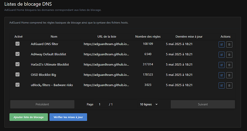This screenshot has height=131, width=247.
Task: Click the AdAway Default Blocklist update date
Action: point(179,54)
